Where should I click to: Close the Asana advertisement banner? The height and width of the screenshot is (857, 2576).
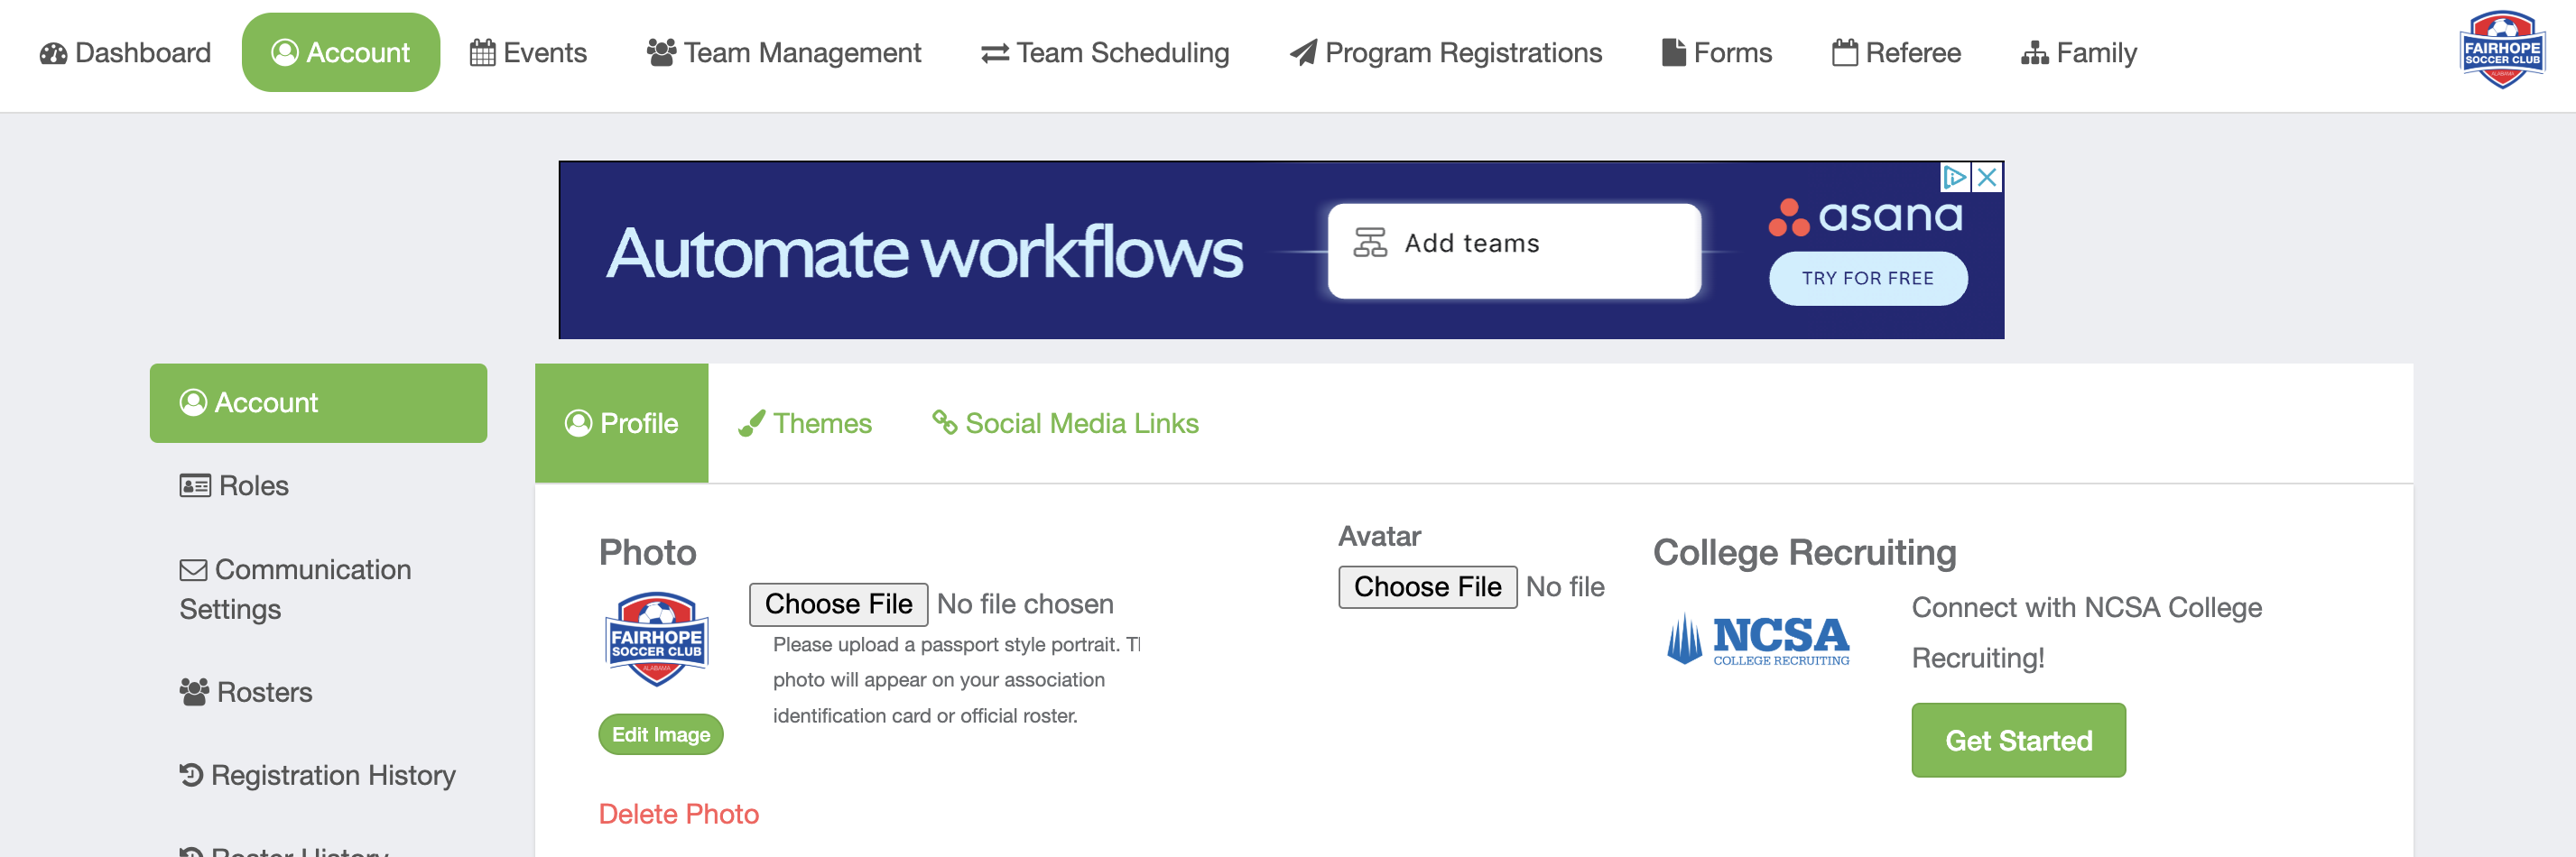pos(1987,177)
